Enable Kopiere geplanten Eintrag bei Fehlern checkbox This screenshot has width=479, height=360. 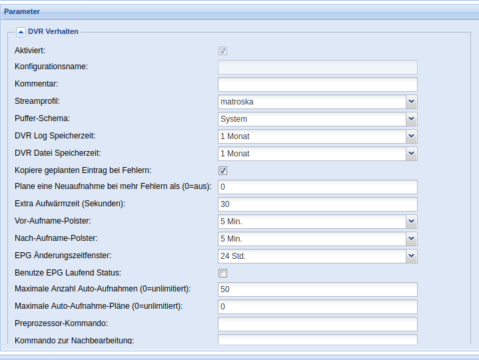tap(223, 171)
